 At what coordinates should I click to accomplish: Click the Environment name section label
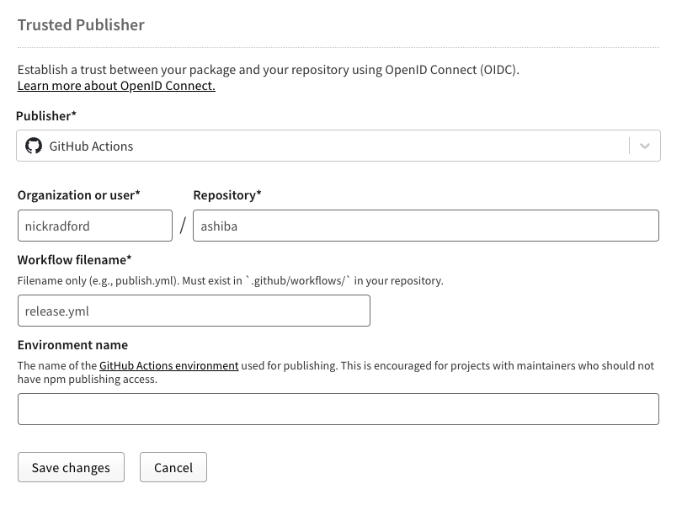(x=72, y=345)
